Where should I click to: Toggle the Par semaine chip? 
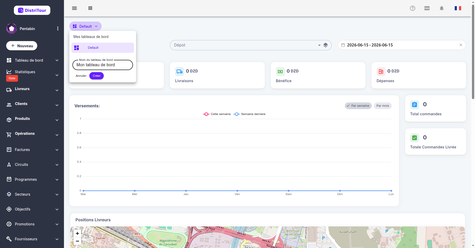point(358,106)
